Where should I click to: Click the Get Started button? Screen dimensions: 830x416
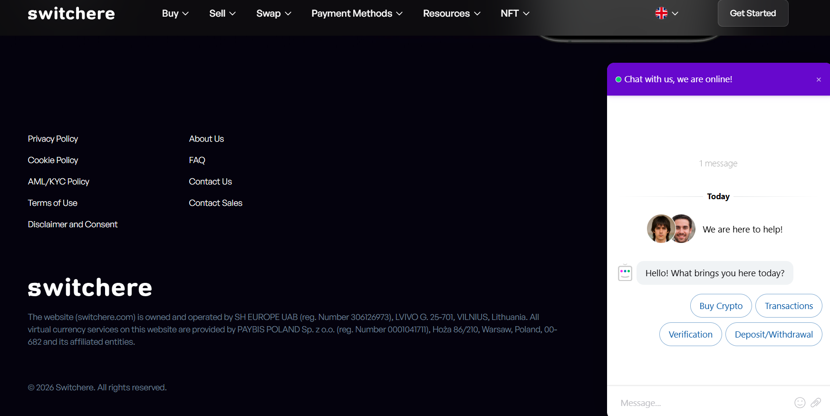[x=753, y=13]
